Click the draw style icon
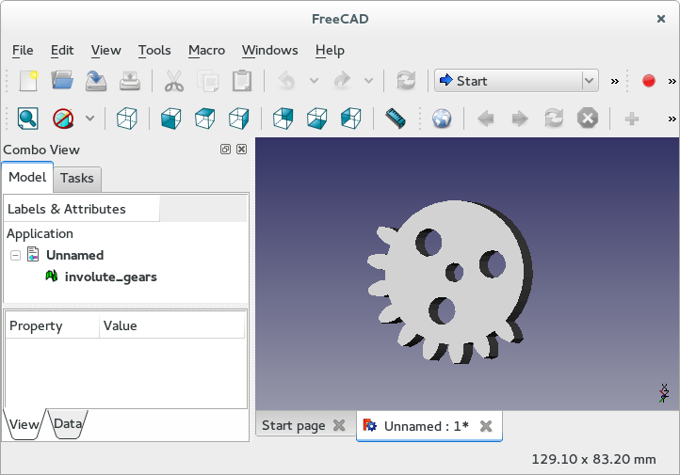Image resolution: width=680 pixels, height=475 pixels. click(x=63, y=119)
